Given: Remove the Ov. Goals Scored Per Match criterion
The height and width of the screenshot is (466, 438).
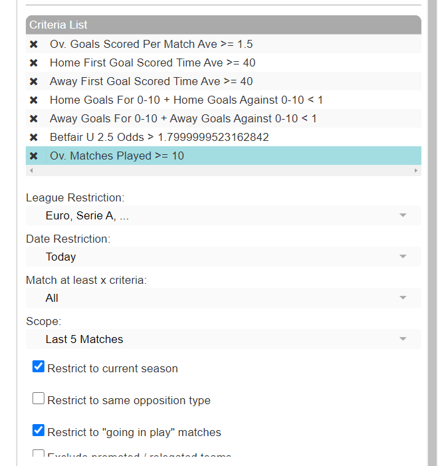Looking at the screenshot, I should (34, 45).
